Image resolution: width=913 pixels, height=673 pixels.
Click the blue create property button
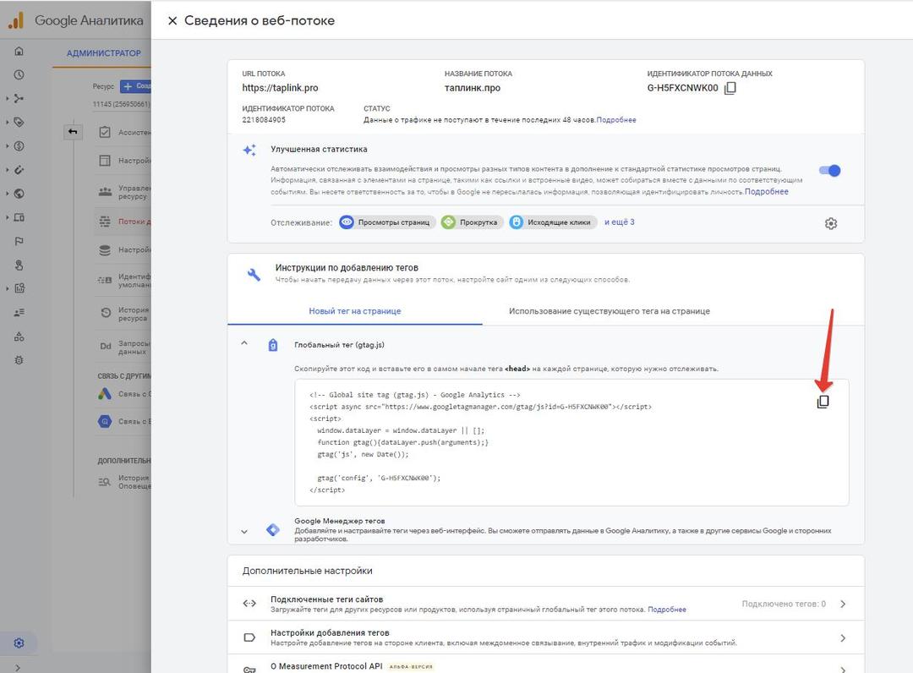pyautogui.click(x=135, y=86)
